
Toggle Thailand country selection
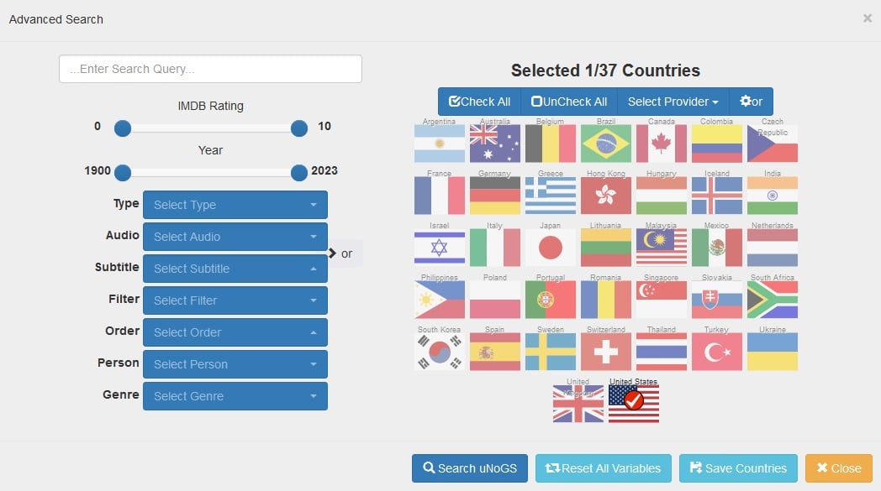point(662,353)
